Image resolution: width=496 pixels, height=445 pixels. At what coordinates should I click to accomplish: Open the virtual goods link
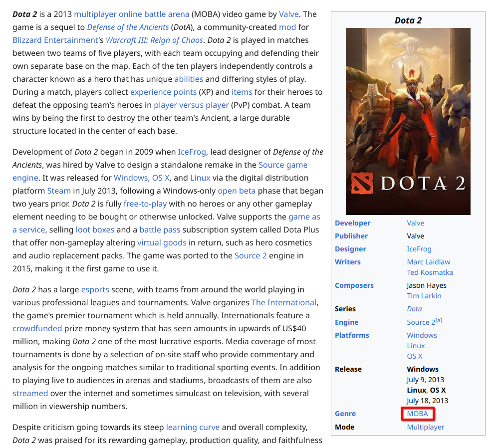coord(162,242)
